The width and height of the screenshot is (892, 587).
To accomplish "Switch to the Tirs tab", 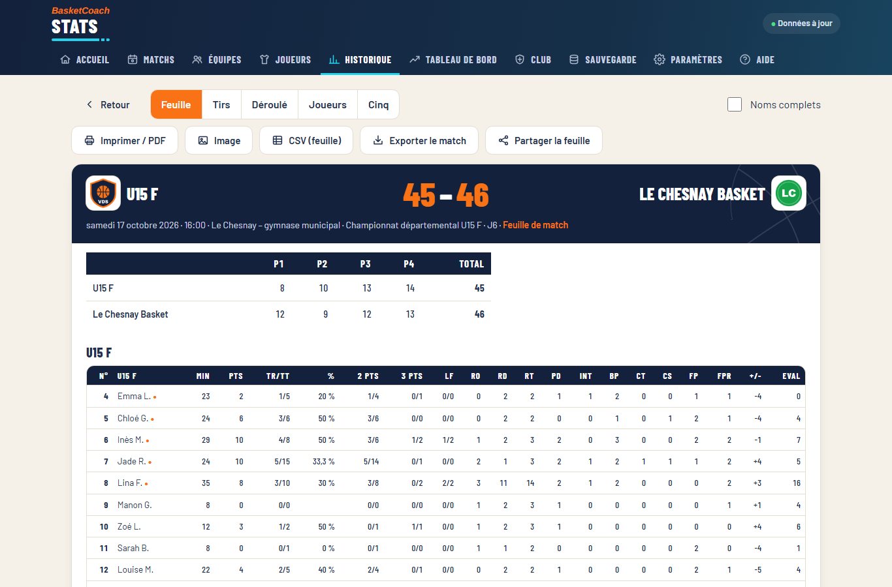I will tap(221, 104).
